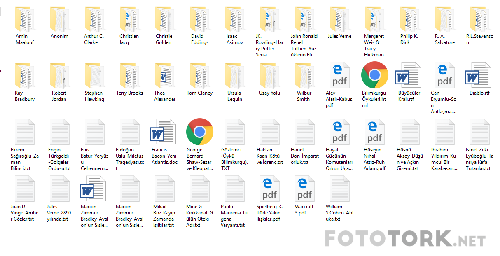Select the Mikail Boz-Kayıp Zamanda Işıltılar.txt name
The height and width of the screenshot is (256, 500).
pyautogui.click(x=164, y=216)
